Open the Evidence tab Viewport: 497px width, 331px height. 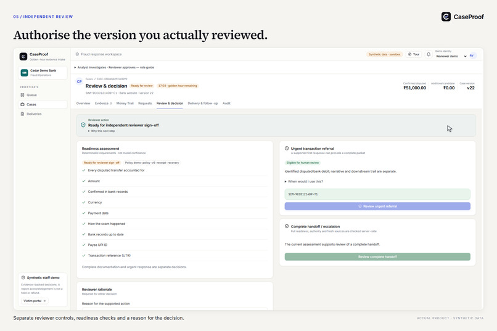click(x=103, y=104)
